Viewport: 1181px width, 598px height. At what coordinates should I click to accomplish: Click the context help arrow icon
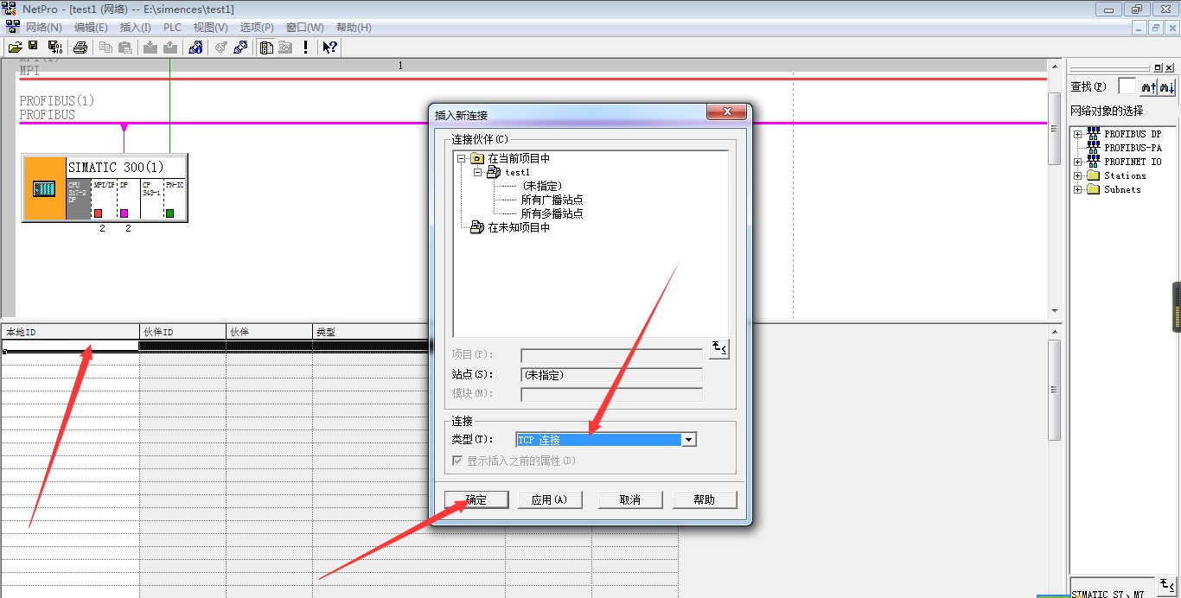tap(329, 47)
